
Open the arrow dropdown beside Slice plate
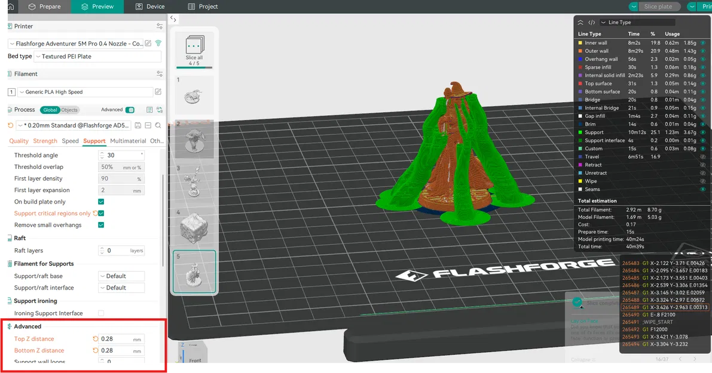pos(634,7)
